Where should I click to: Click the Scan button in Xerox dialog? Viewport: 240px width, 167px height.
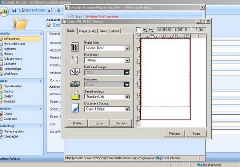pos(196,134)
